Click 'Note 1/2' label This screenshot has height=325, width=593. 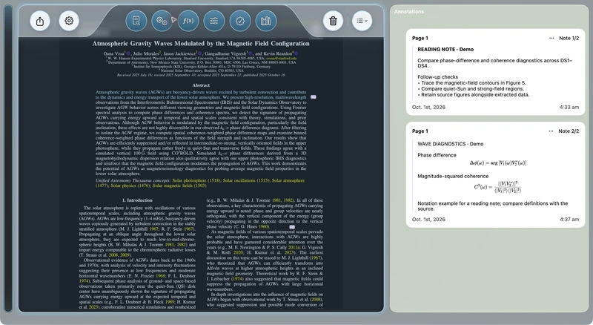click(x=569, y=38)
